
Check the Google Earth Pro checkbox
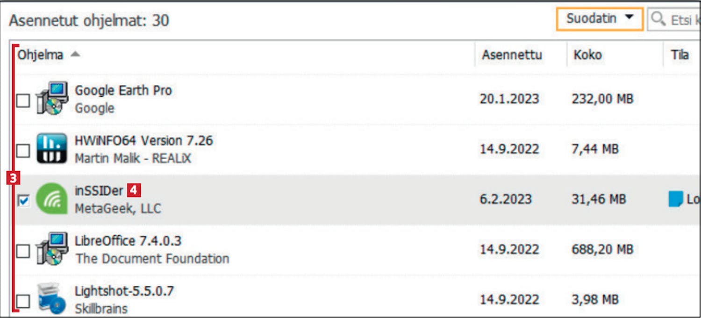click(23, 100)
